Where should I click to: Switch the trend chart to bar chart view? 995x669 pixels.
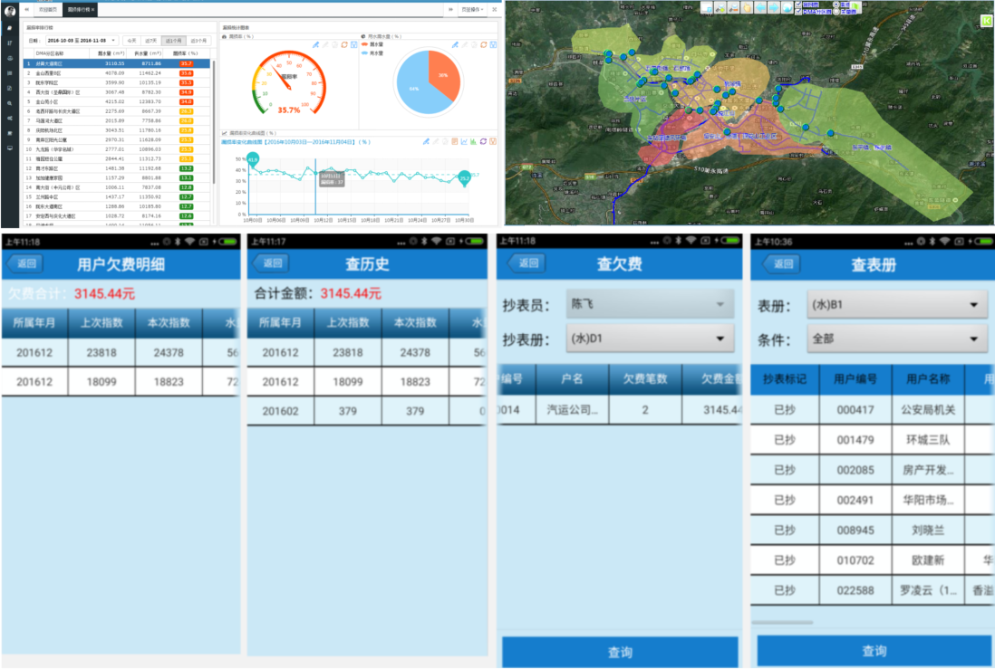coord(474,142)
